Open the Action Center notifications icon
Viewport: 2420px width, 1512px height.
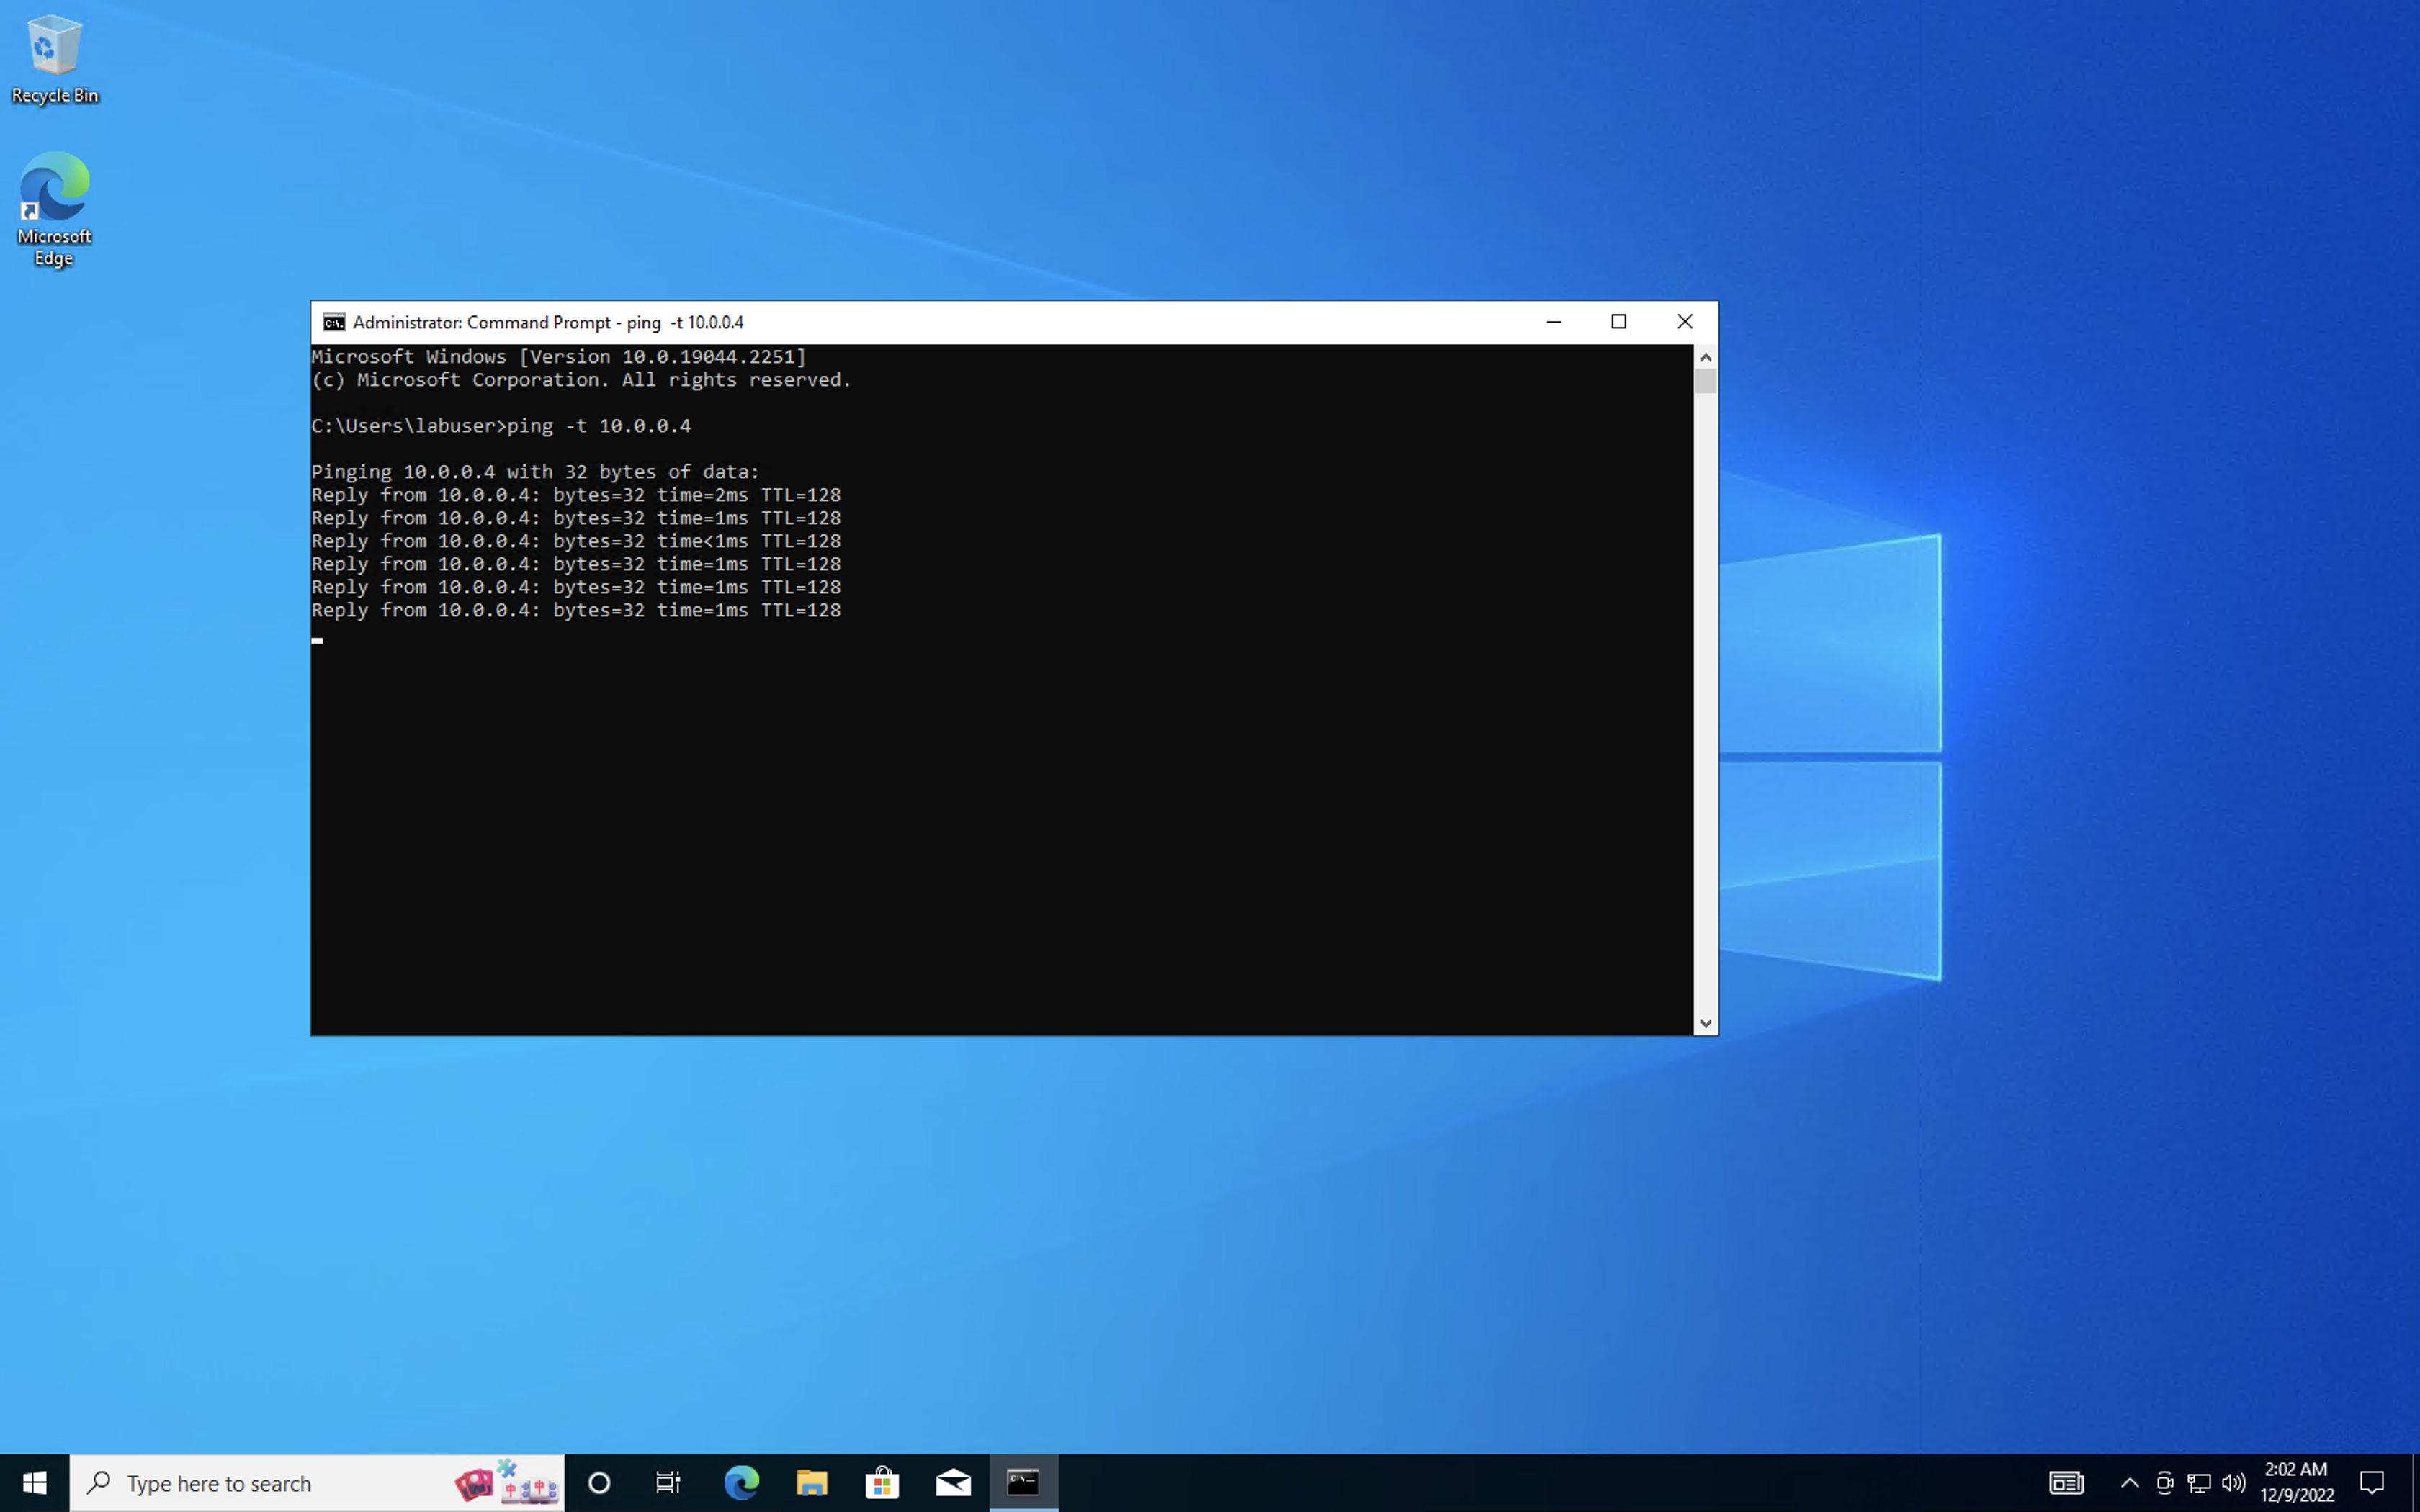[x=2372, y=1483]
